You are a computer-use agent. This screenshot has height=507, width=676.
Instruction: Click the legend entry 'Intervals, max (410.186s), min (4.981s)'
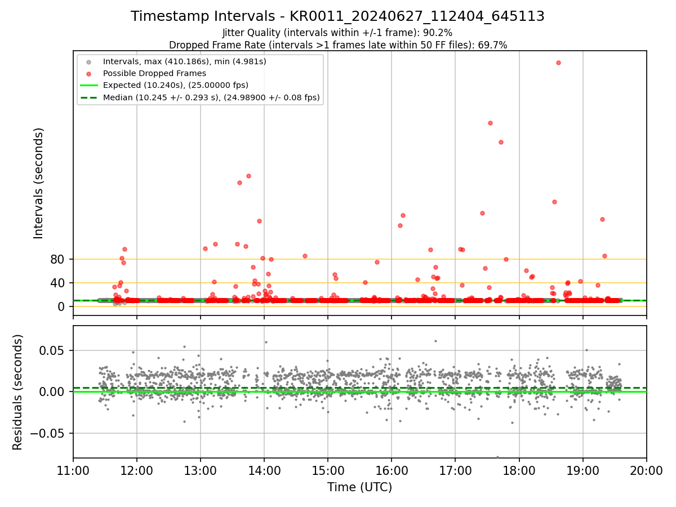click(x=185, y=61)
